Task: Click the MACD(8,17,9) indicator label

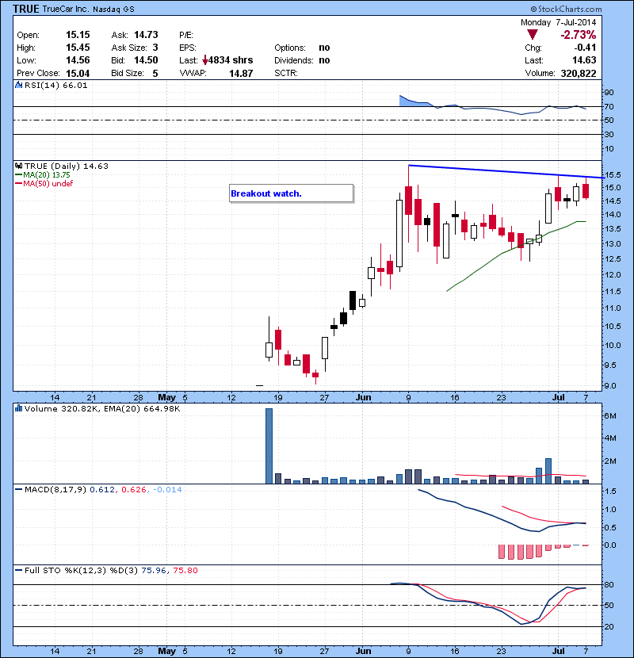Action: [x=55, y=489]
